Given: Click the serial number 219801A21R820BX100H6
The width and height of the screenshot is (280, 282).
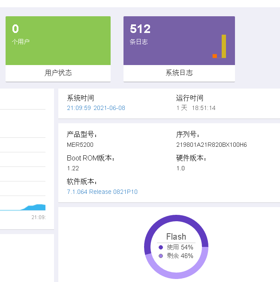Looking at the screenshot, I should 211,145.
